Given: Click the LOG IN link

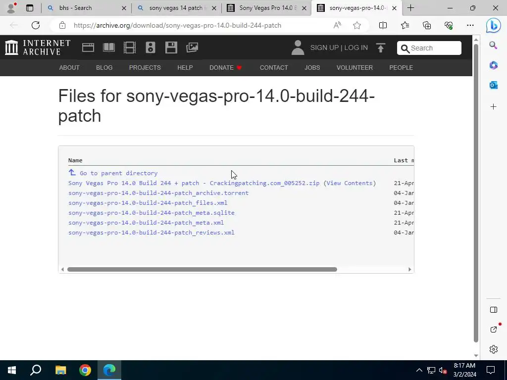Looking at the screenshot, I should pos(356,47).
